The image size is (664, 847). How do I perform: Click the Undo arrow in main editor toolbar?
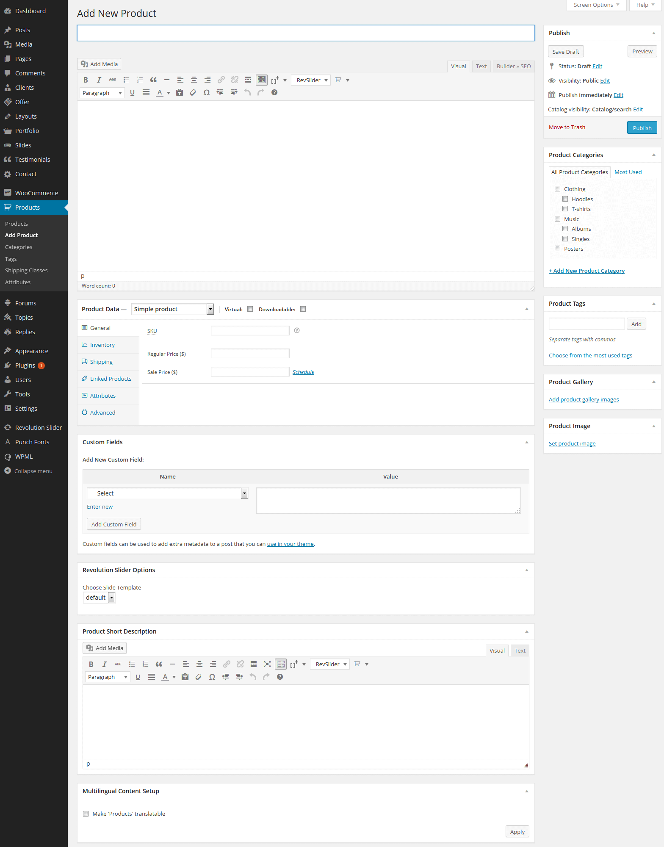click(x=247, y=93)
